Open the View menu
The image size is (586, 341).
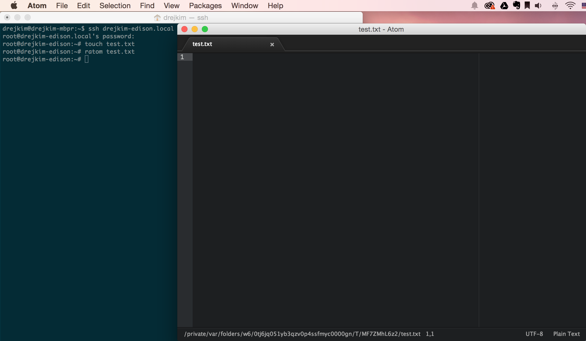coord(172,6)
